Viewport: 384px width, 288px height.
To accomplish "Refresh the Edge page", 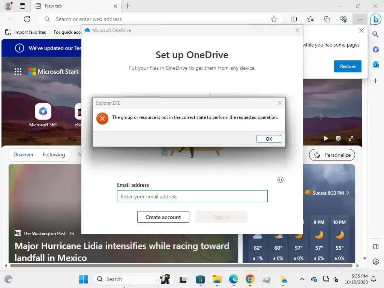I will (x=27, y=19).
